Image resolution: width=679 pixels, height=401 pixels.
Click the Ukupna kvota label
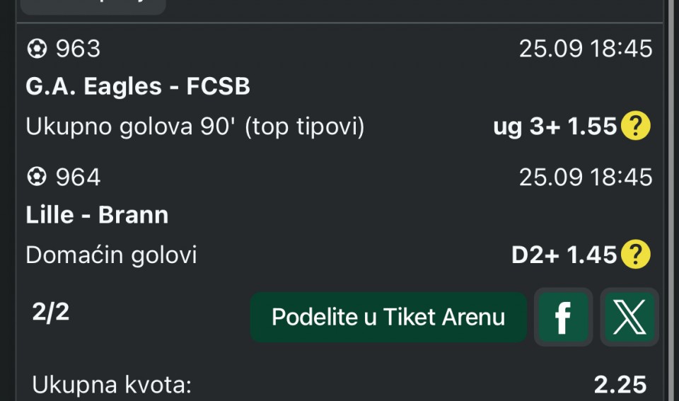tap(112, 385)
